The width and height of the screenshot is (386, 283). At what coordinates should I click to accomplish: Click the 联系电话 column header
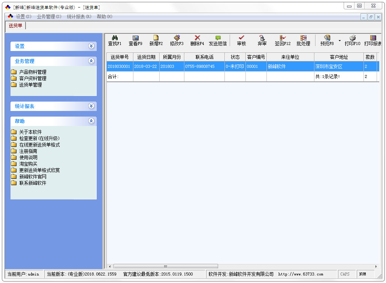[x=204, y=57]
